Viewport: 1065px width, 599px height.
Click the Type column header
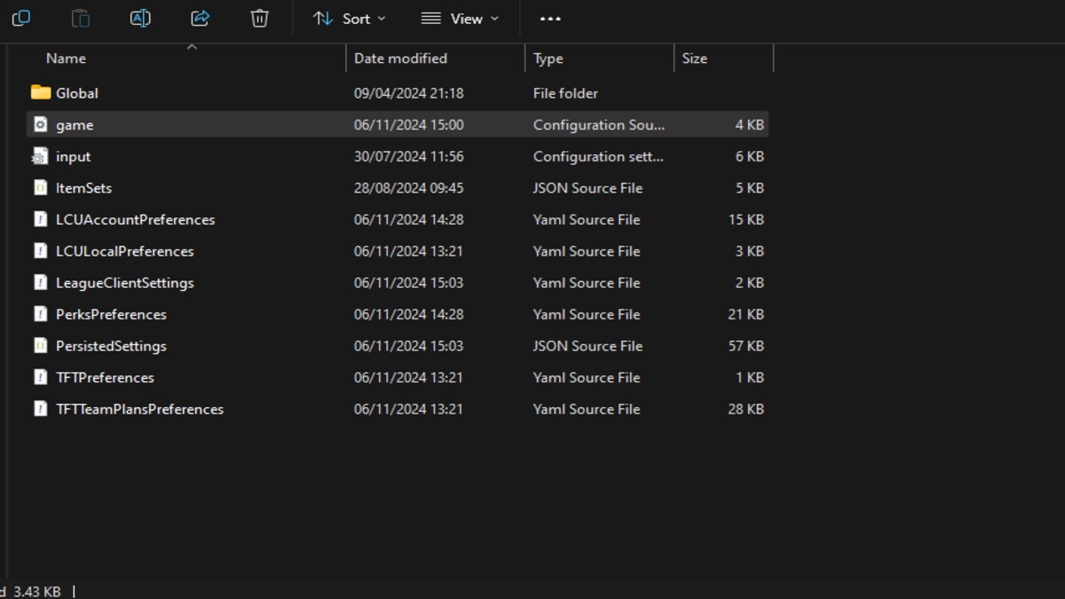coord(548,59)
